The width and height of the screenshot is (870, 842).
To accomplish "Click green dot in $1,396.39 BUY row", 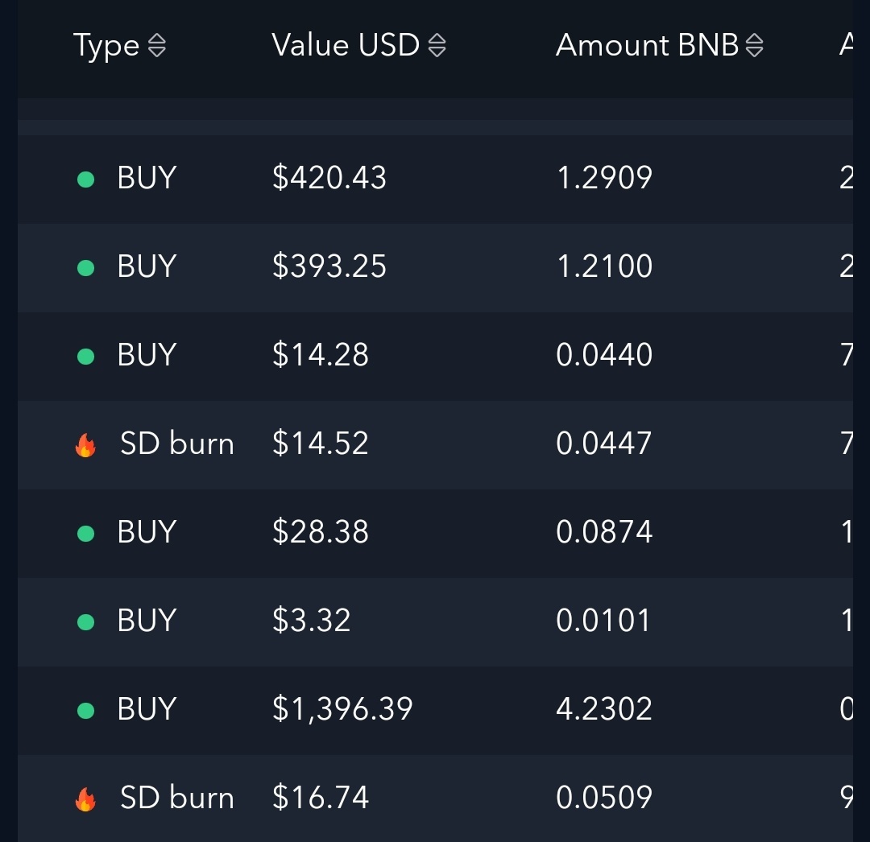I will click(85, 711).
